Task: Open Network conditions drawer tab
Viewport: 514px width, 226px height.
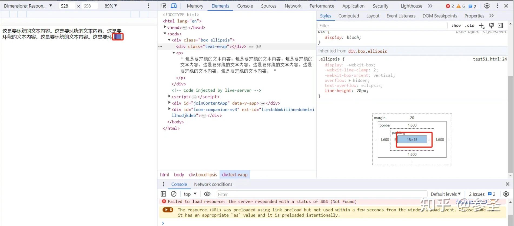Action: coord(213,184)
